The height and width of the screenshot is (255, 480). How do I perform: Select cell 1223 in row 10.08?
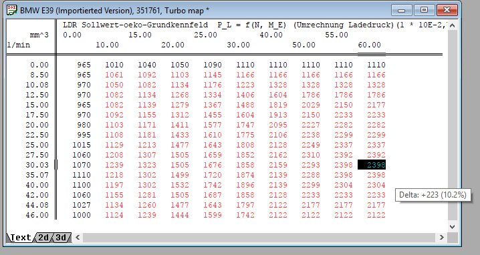pos(245,85)
